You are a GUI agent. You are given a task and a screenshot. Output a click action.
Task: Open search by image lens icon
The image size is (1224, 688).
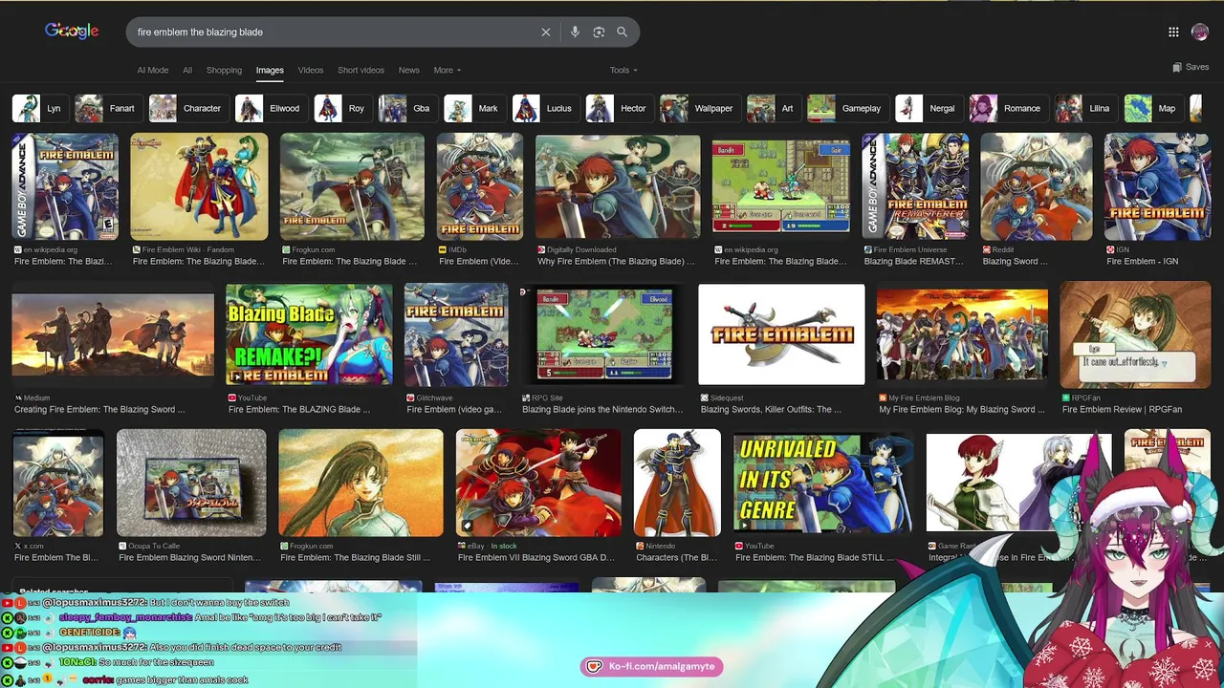tap(599, 32)
